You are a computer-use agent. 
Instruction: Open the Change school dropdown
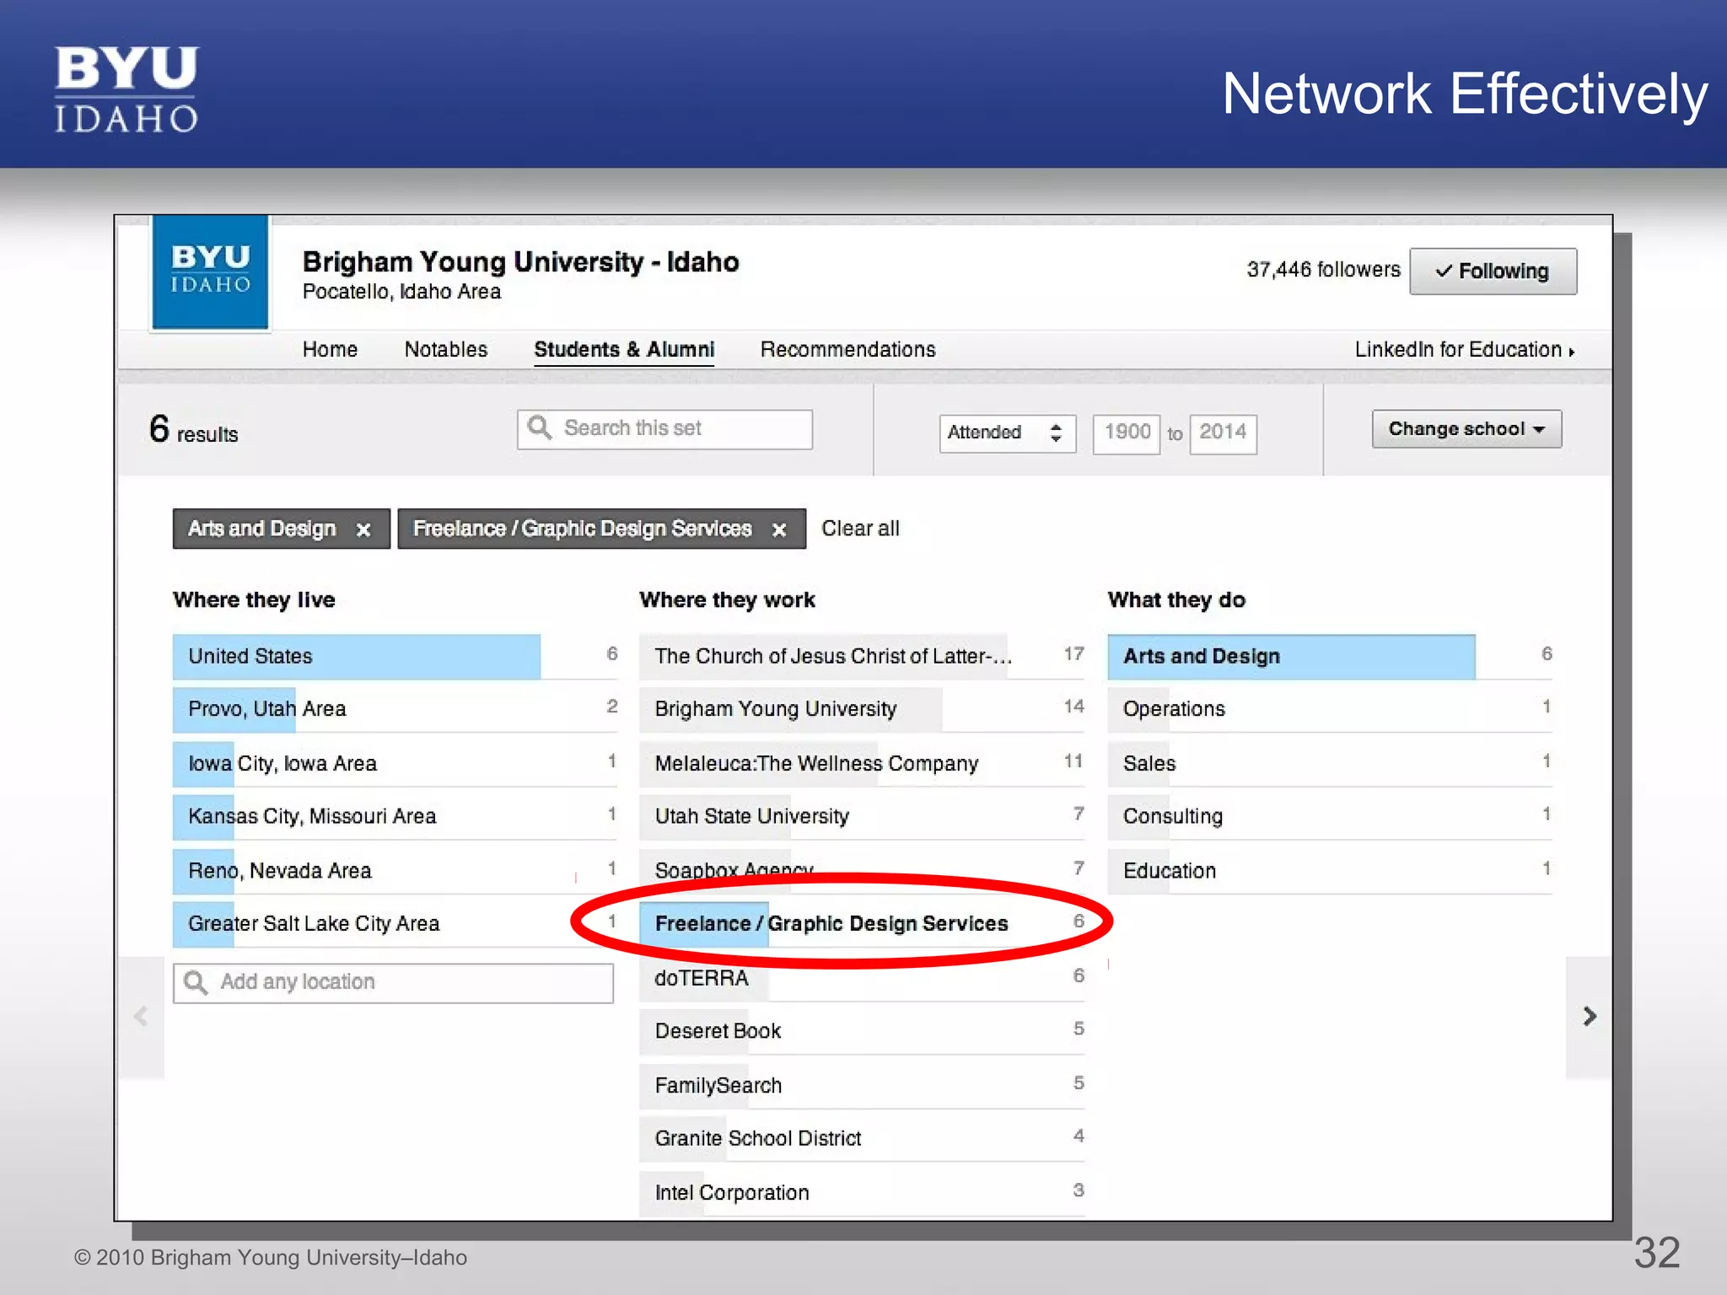click(1466, 428)
